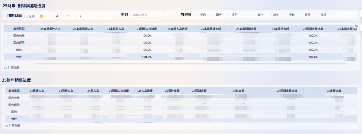The image size is (362, 134).
Task: Check 全选 under 团期财季
Action: tap(26, 16)
